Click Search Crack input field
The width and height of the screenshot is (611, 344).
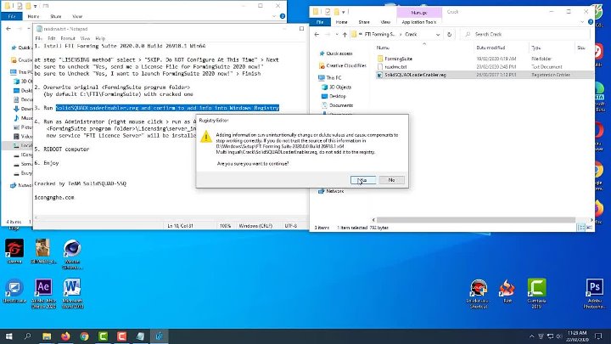[526, 34]
